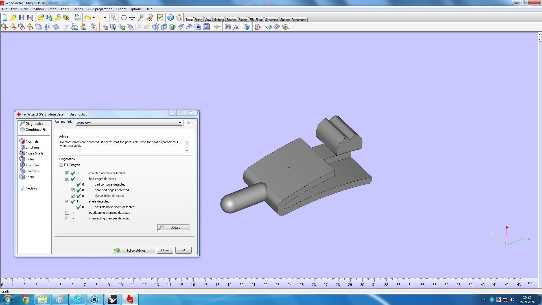Click the New project icon
The image size is (542, 305).
[5, 18]
